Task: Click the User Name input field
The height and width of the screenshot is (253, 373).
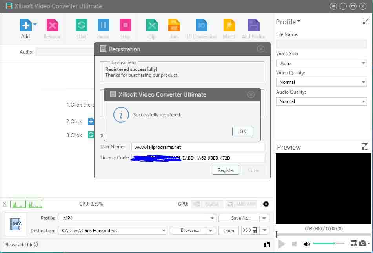Action: 198,147
